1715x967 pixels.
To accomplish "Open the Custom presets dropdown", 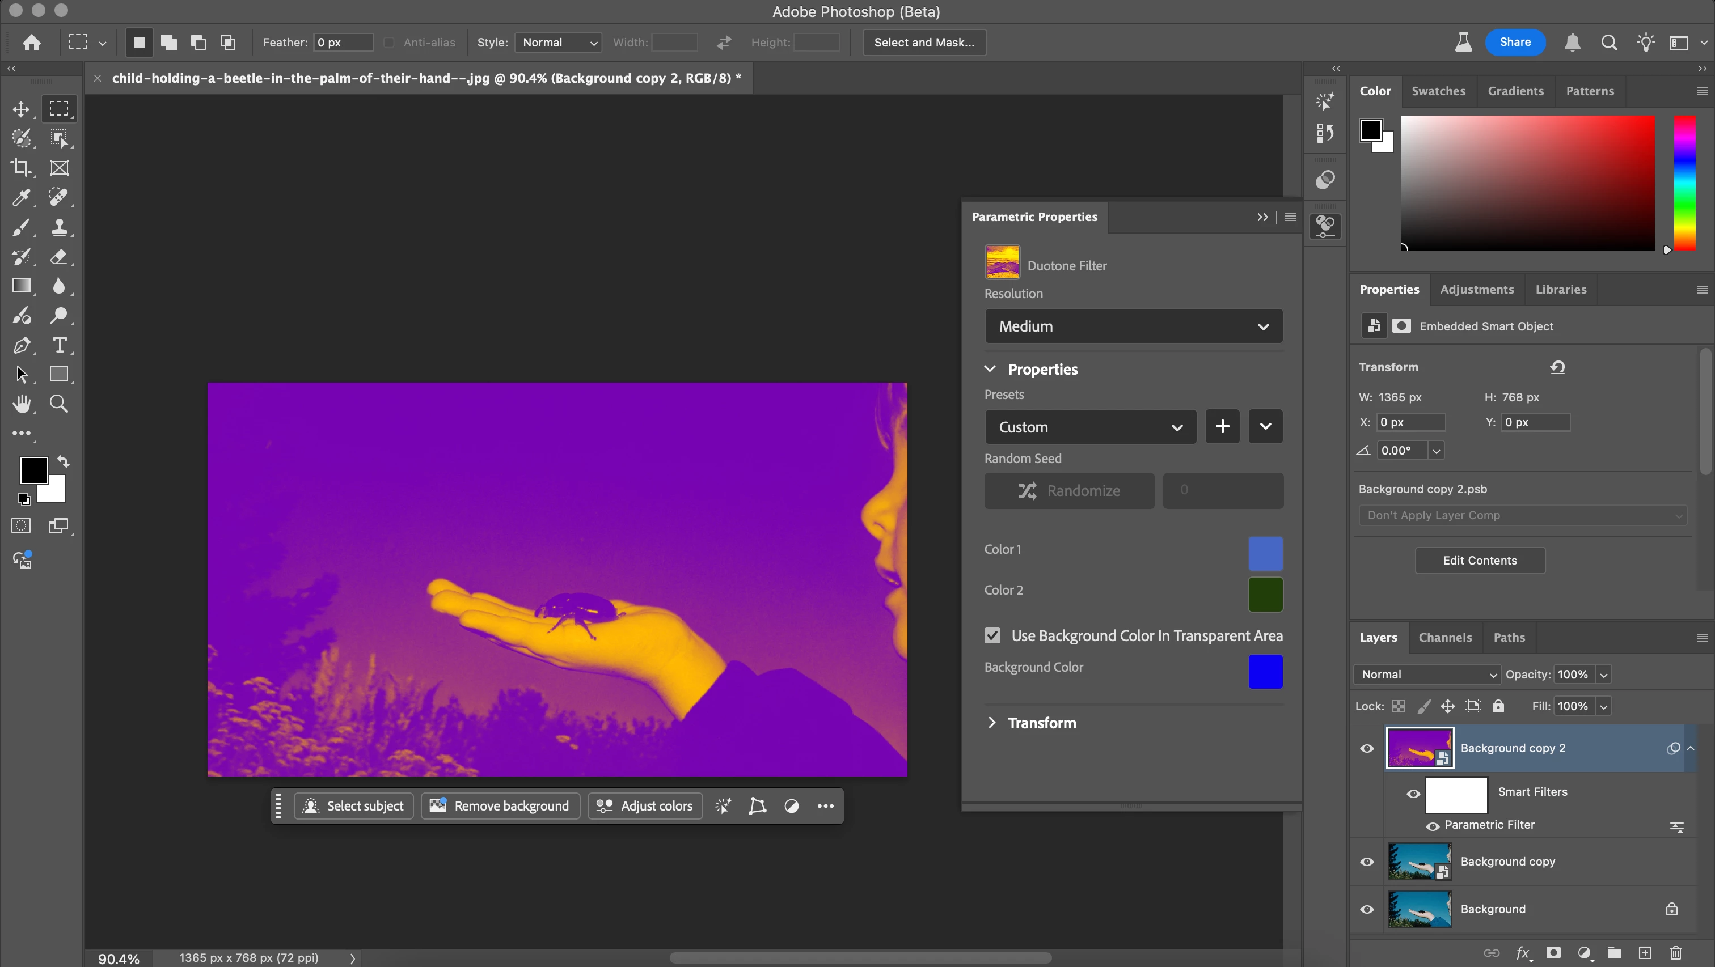I will tap(1090, 427).
